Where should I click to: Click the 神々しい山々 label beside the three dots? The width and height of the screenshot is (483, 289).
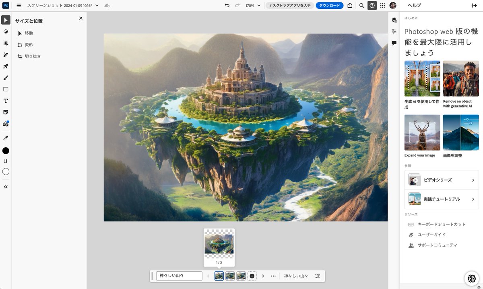tap(296, 276)
